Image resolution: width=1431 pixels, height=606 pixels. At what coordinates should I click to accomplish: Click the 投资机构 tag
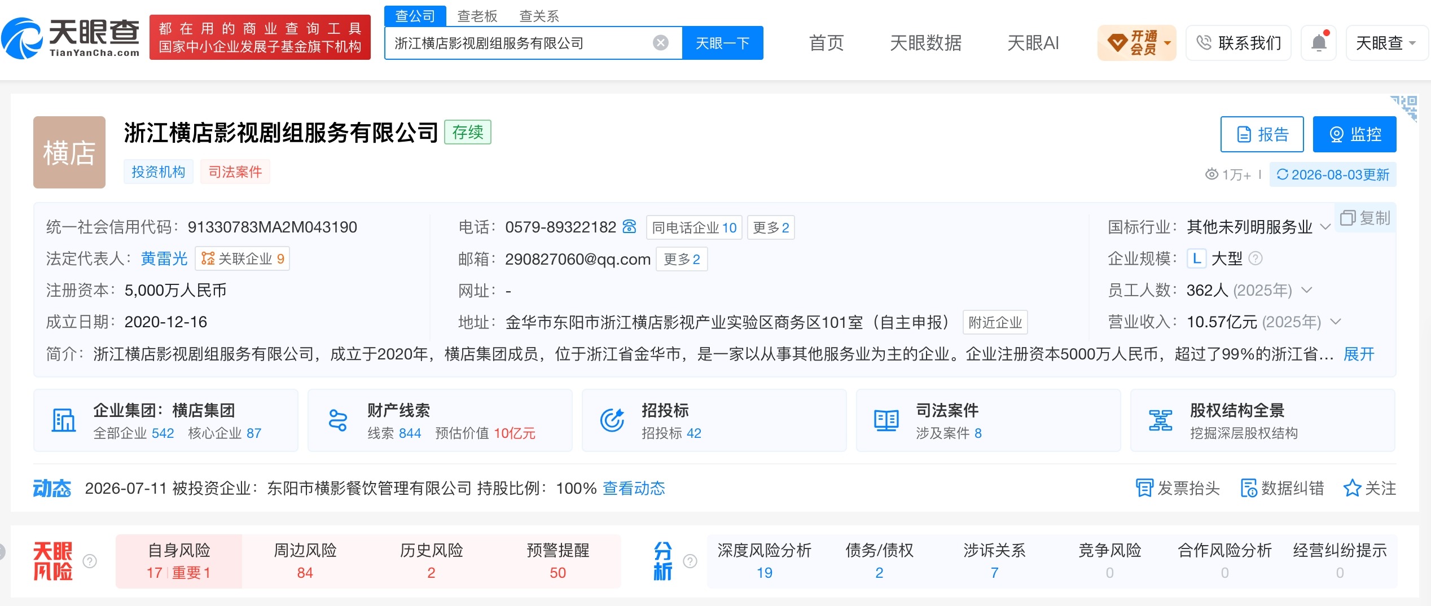pyautogui.click(x=159, y=172)
